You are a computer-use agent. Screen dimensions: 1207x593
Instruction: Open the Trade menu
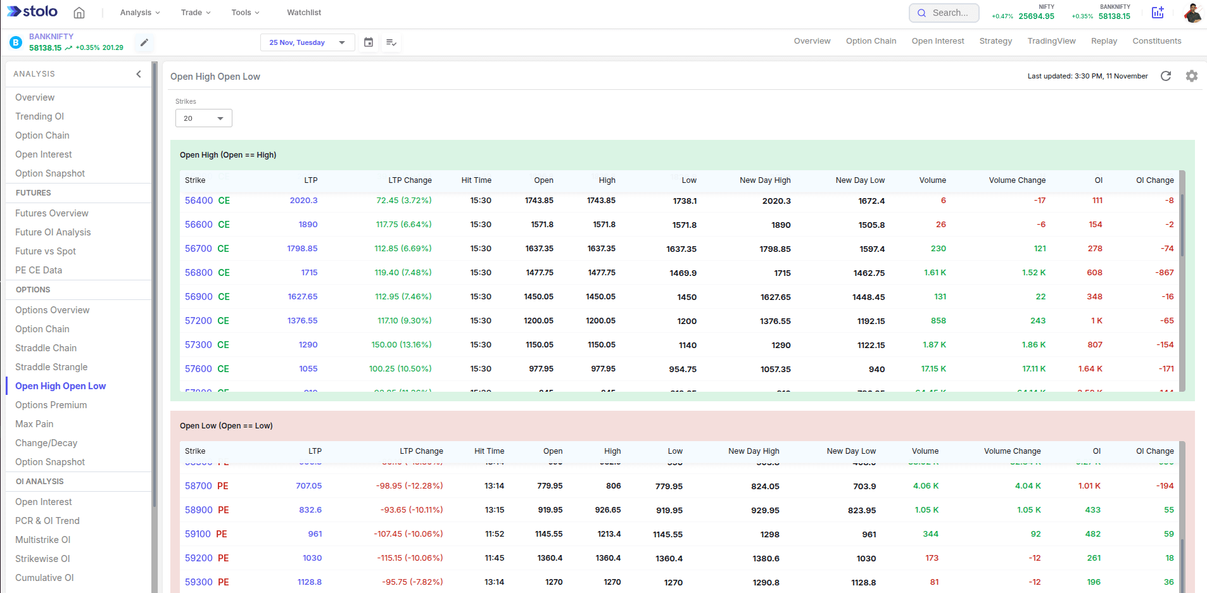click(195, 13)
